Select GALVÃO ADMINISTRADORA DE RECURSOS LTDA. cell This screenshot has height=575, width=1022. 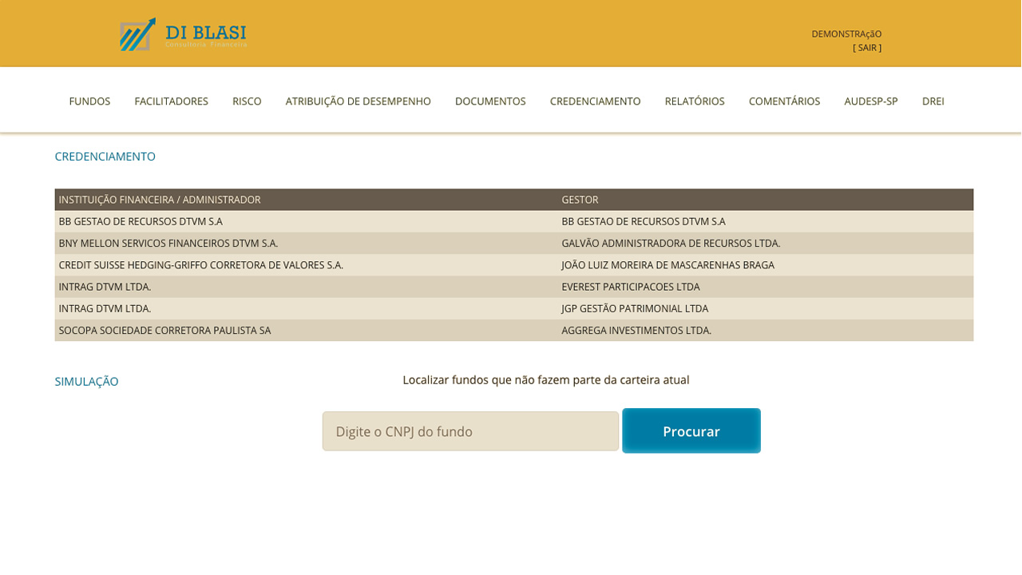coord(671,243)
